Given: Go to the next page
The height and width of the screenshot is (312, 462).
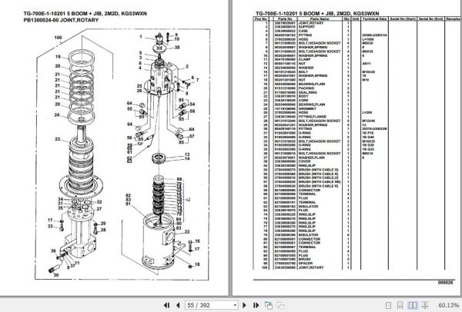Looking at the screenshot, I should pyautogui.click(x=244, y=305).
